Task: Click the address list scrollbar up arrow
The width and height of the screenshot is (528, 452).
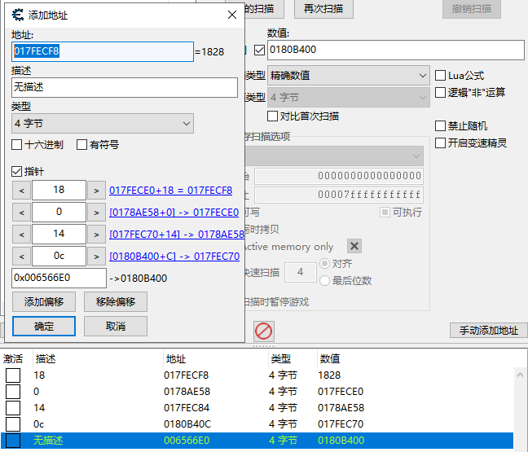Action: pos(520,375)
